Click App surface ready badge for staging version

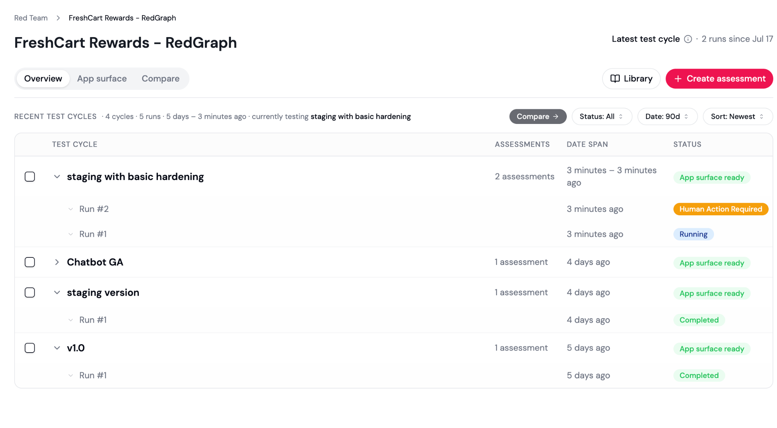(712, 293)
